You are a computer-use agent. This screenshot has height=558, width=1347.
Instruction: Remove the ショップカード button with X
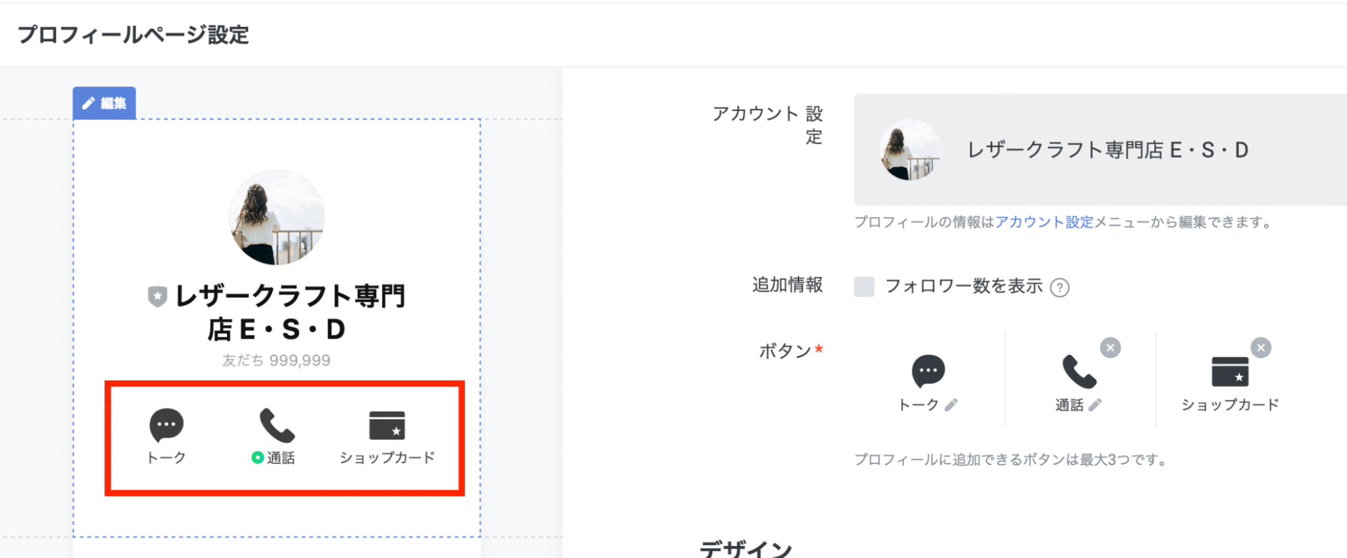tap(1261, 348)
